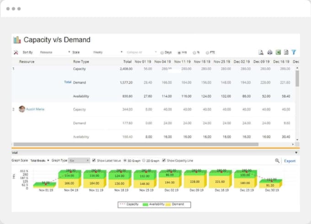Click the Nov 01 19 chart bar
The image size is (311, 224).
pos(45,185)
